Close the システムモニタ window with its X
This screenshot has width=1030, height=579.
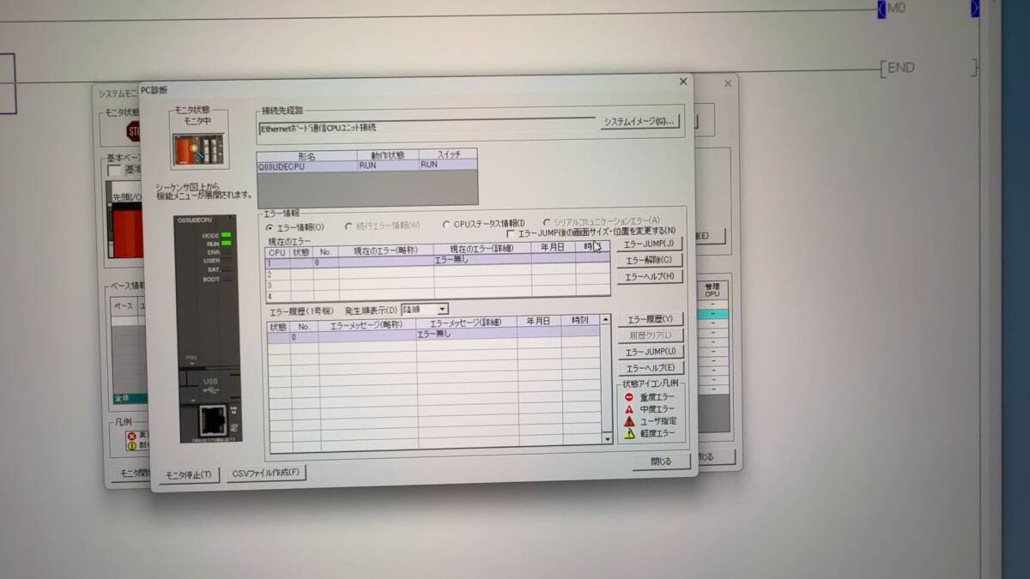[728, 83]
